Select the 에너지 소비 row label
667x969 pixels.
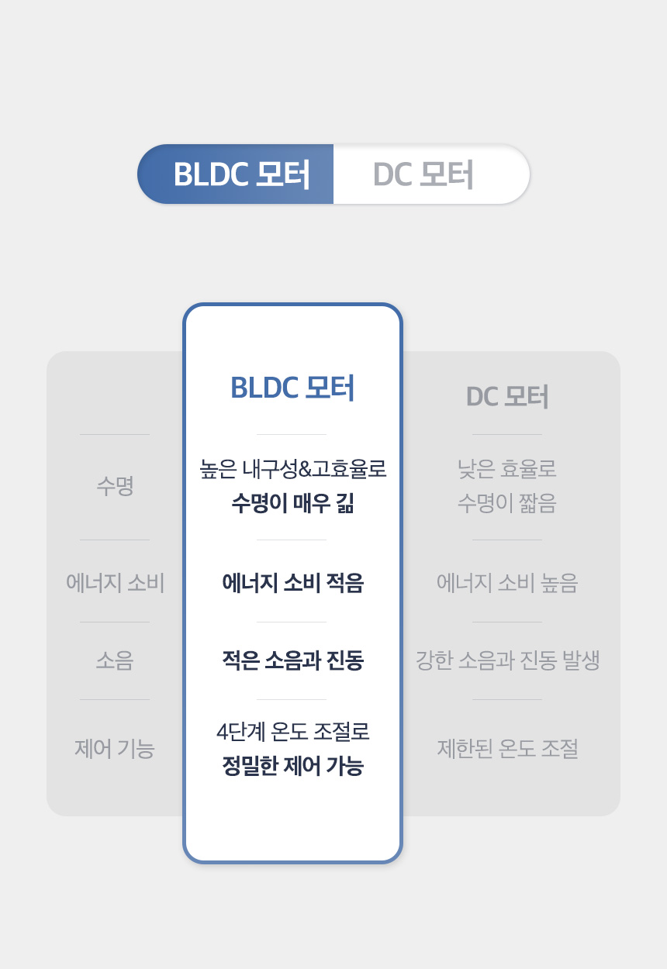pos(115,583)
